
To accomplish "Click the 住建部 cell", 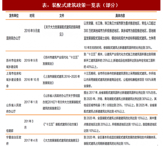I will [x=10, y=131].
